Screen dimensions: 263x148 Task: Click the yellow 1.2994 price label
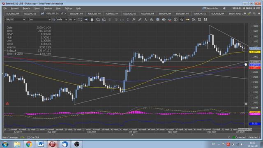click(x=255, y=52)
